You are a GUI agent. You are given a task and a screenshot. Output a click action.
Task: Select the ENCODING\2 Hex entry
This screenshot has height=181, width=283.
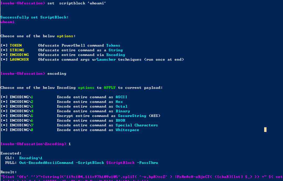click(x=21, y=102)
